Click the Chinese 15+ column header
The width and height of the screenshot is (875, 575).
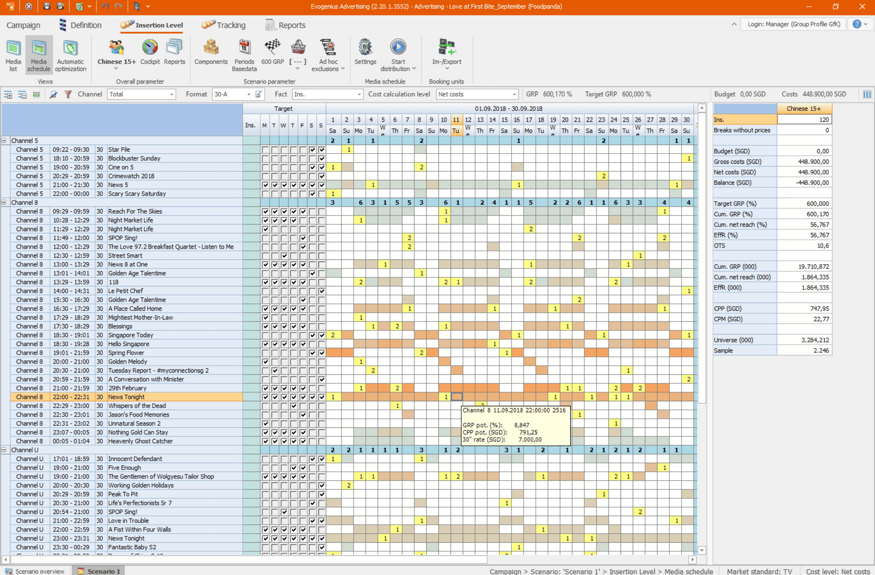(x=804, y=109)
